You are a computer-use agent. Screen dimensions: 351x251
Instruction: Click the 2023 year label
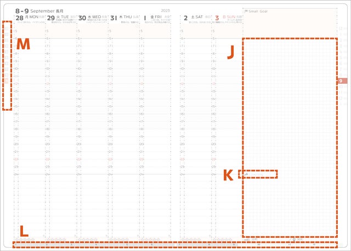pyautogui.click(x=165, y=10)
